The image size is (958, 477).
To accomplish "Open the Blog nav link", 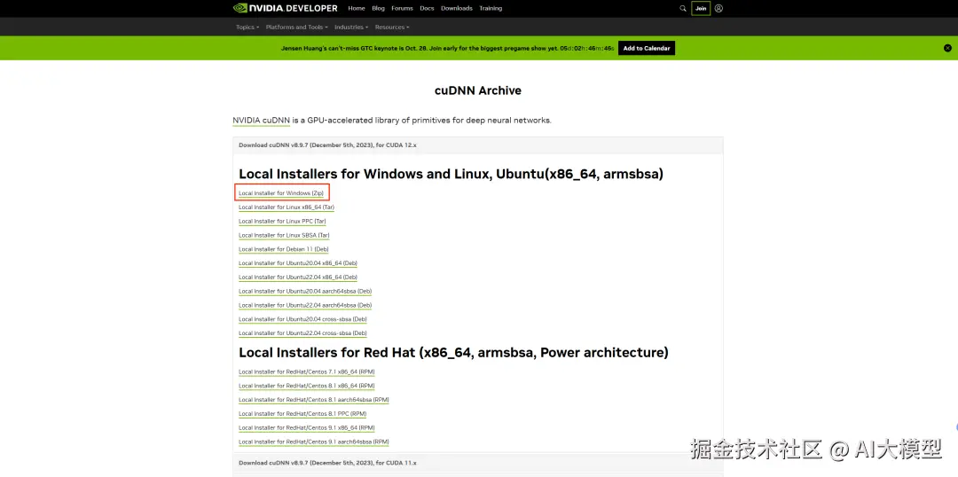I will point(378,9).
